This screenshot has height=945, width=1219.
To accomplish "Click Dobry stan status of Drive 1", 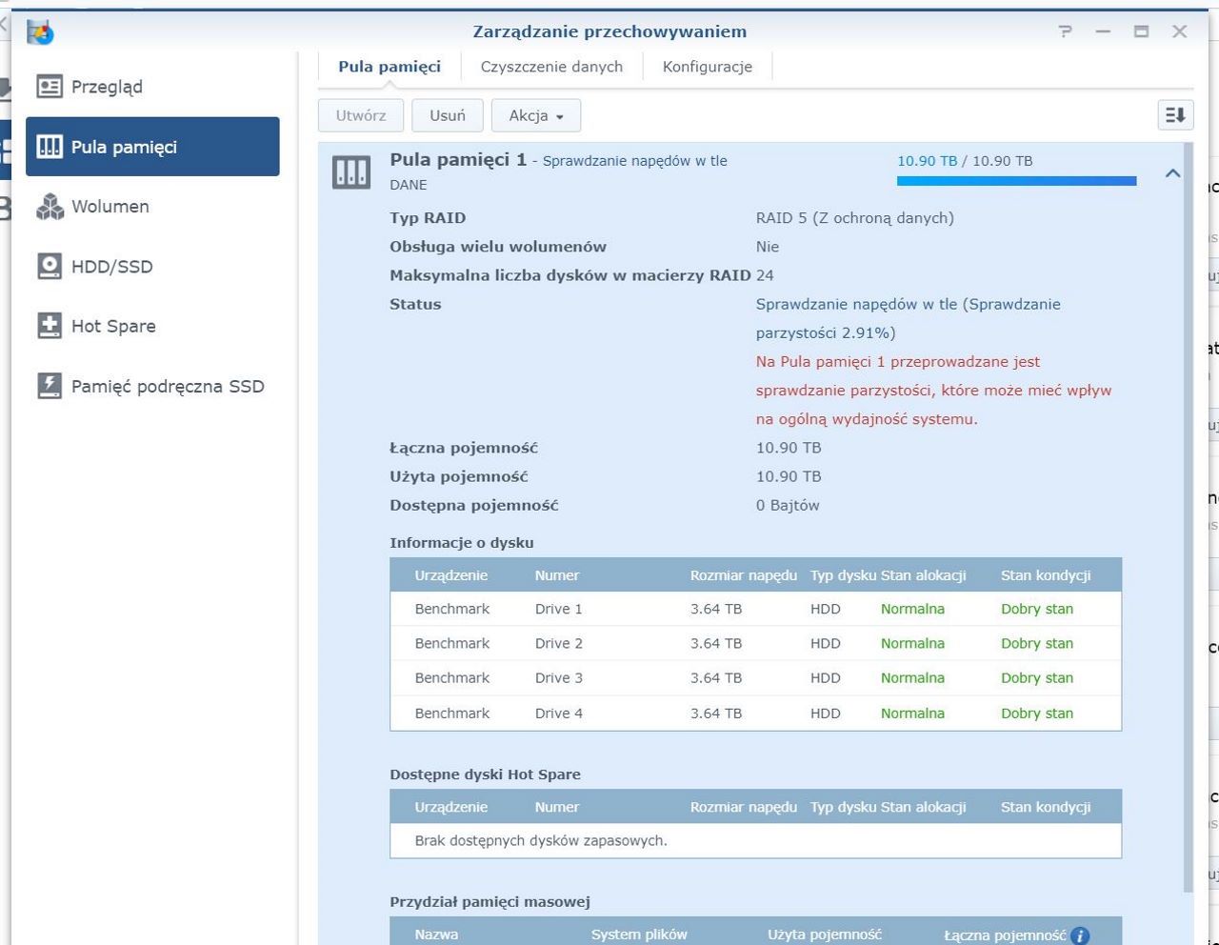I will click(x=1037, y=609).
